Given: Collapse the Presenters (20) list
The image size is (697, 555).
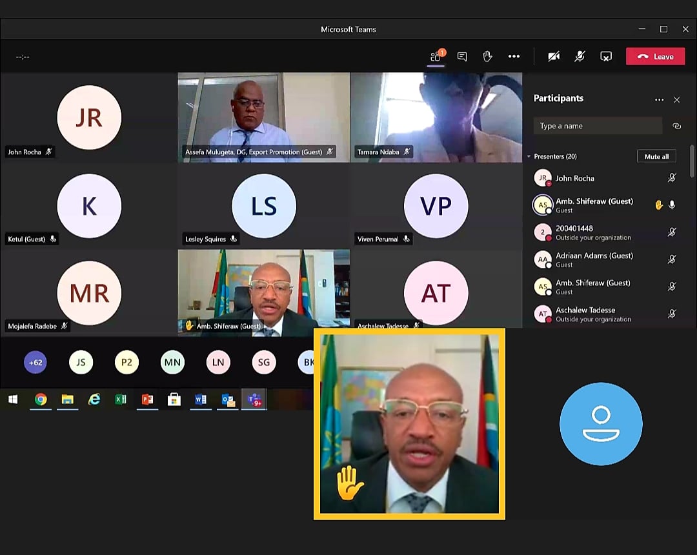Looking at the screenshot, I should point(529,157).
